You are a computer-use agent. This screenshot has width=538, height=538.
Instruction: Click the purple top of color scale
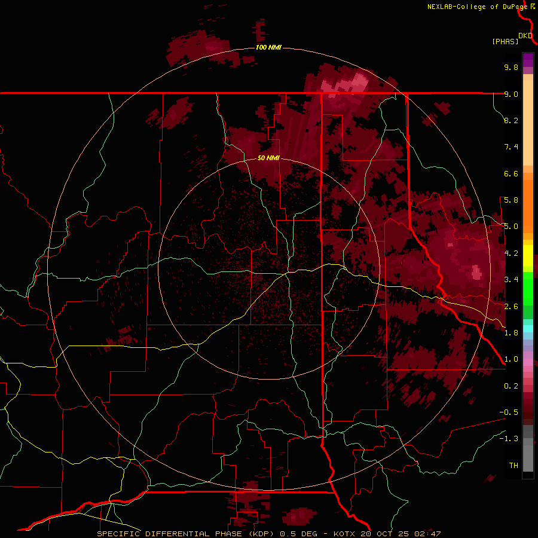tap(528, 60)
